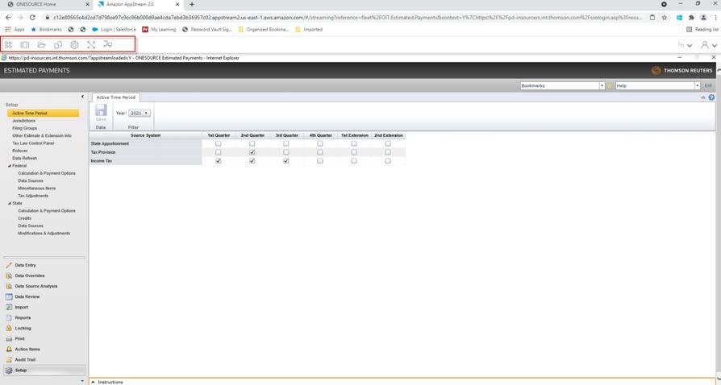The image size is (721, 385).
Task: Open the AppStream launch app grid icon
Action: pos(8,44)
